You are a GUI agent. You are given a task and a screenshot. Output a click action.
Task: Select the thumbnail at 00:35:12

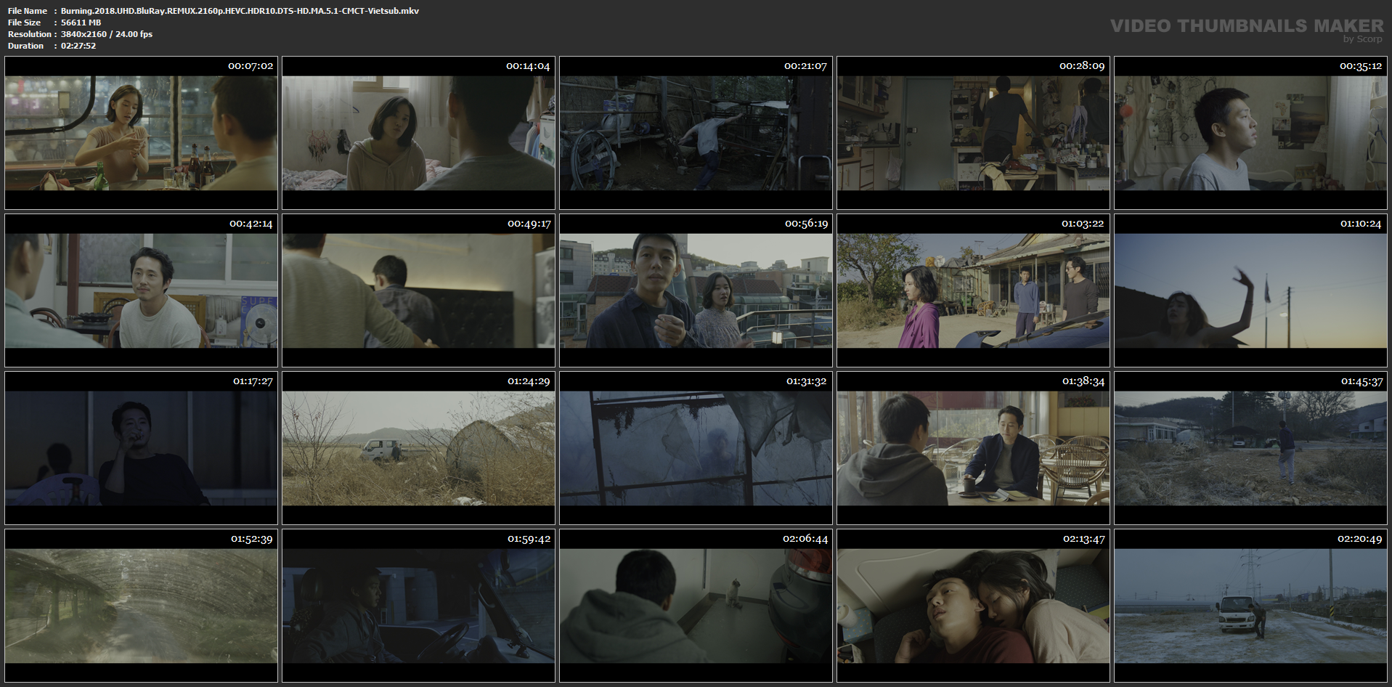tap(1250, 133)
